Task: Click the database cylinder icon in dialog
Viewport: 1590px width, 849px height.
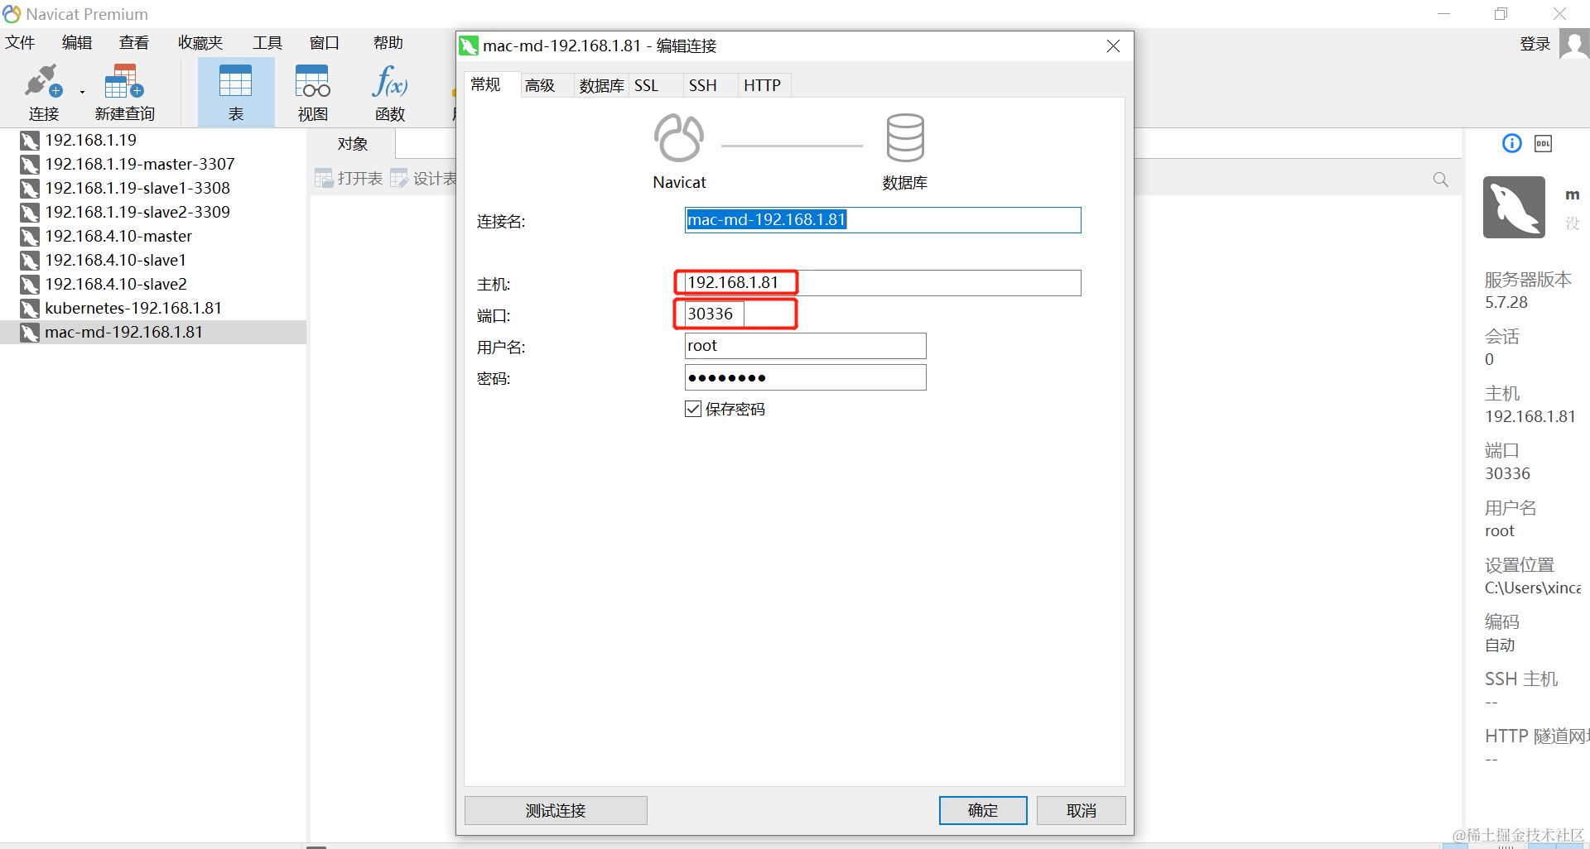Action: click(x=905, y=137)
